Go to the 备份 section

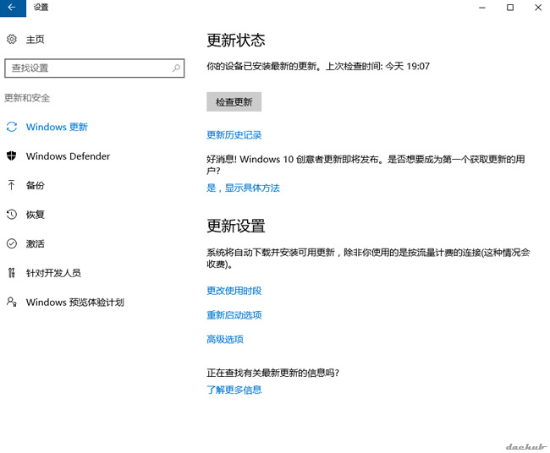click(35, 185)
